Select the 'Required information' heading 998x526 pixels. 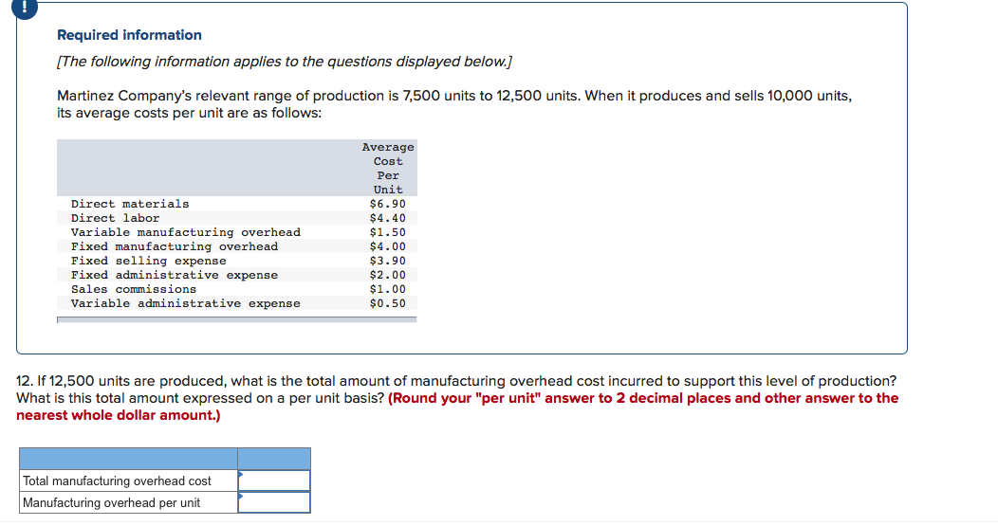point(129,35)
